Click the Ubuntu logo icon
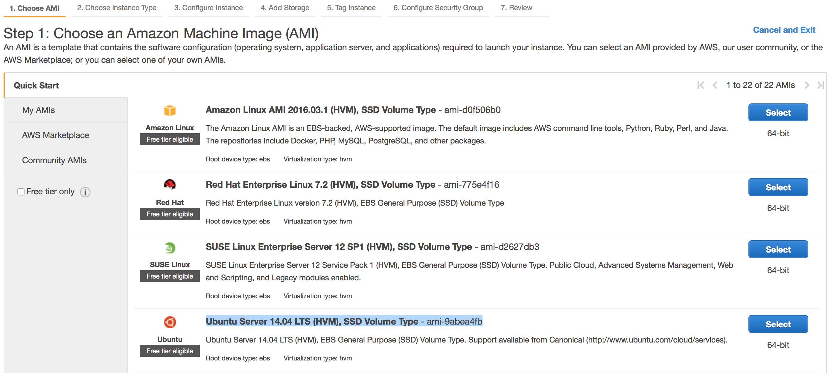The image size is (834, 373). pyautogui.click(x=170, y=322)
